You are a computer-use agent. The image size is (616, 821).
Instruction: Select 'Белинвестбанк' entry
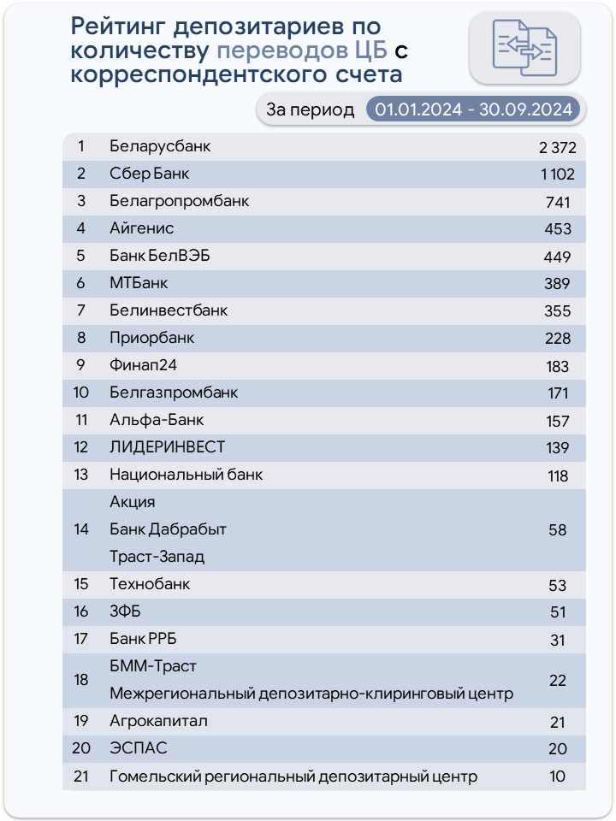[x=169, y=310]
